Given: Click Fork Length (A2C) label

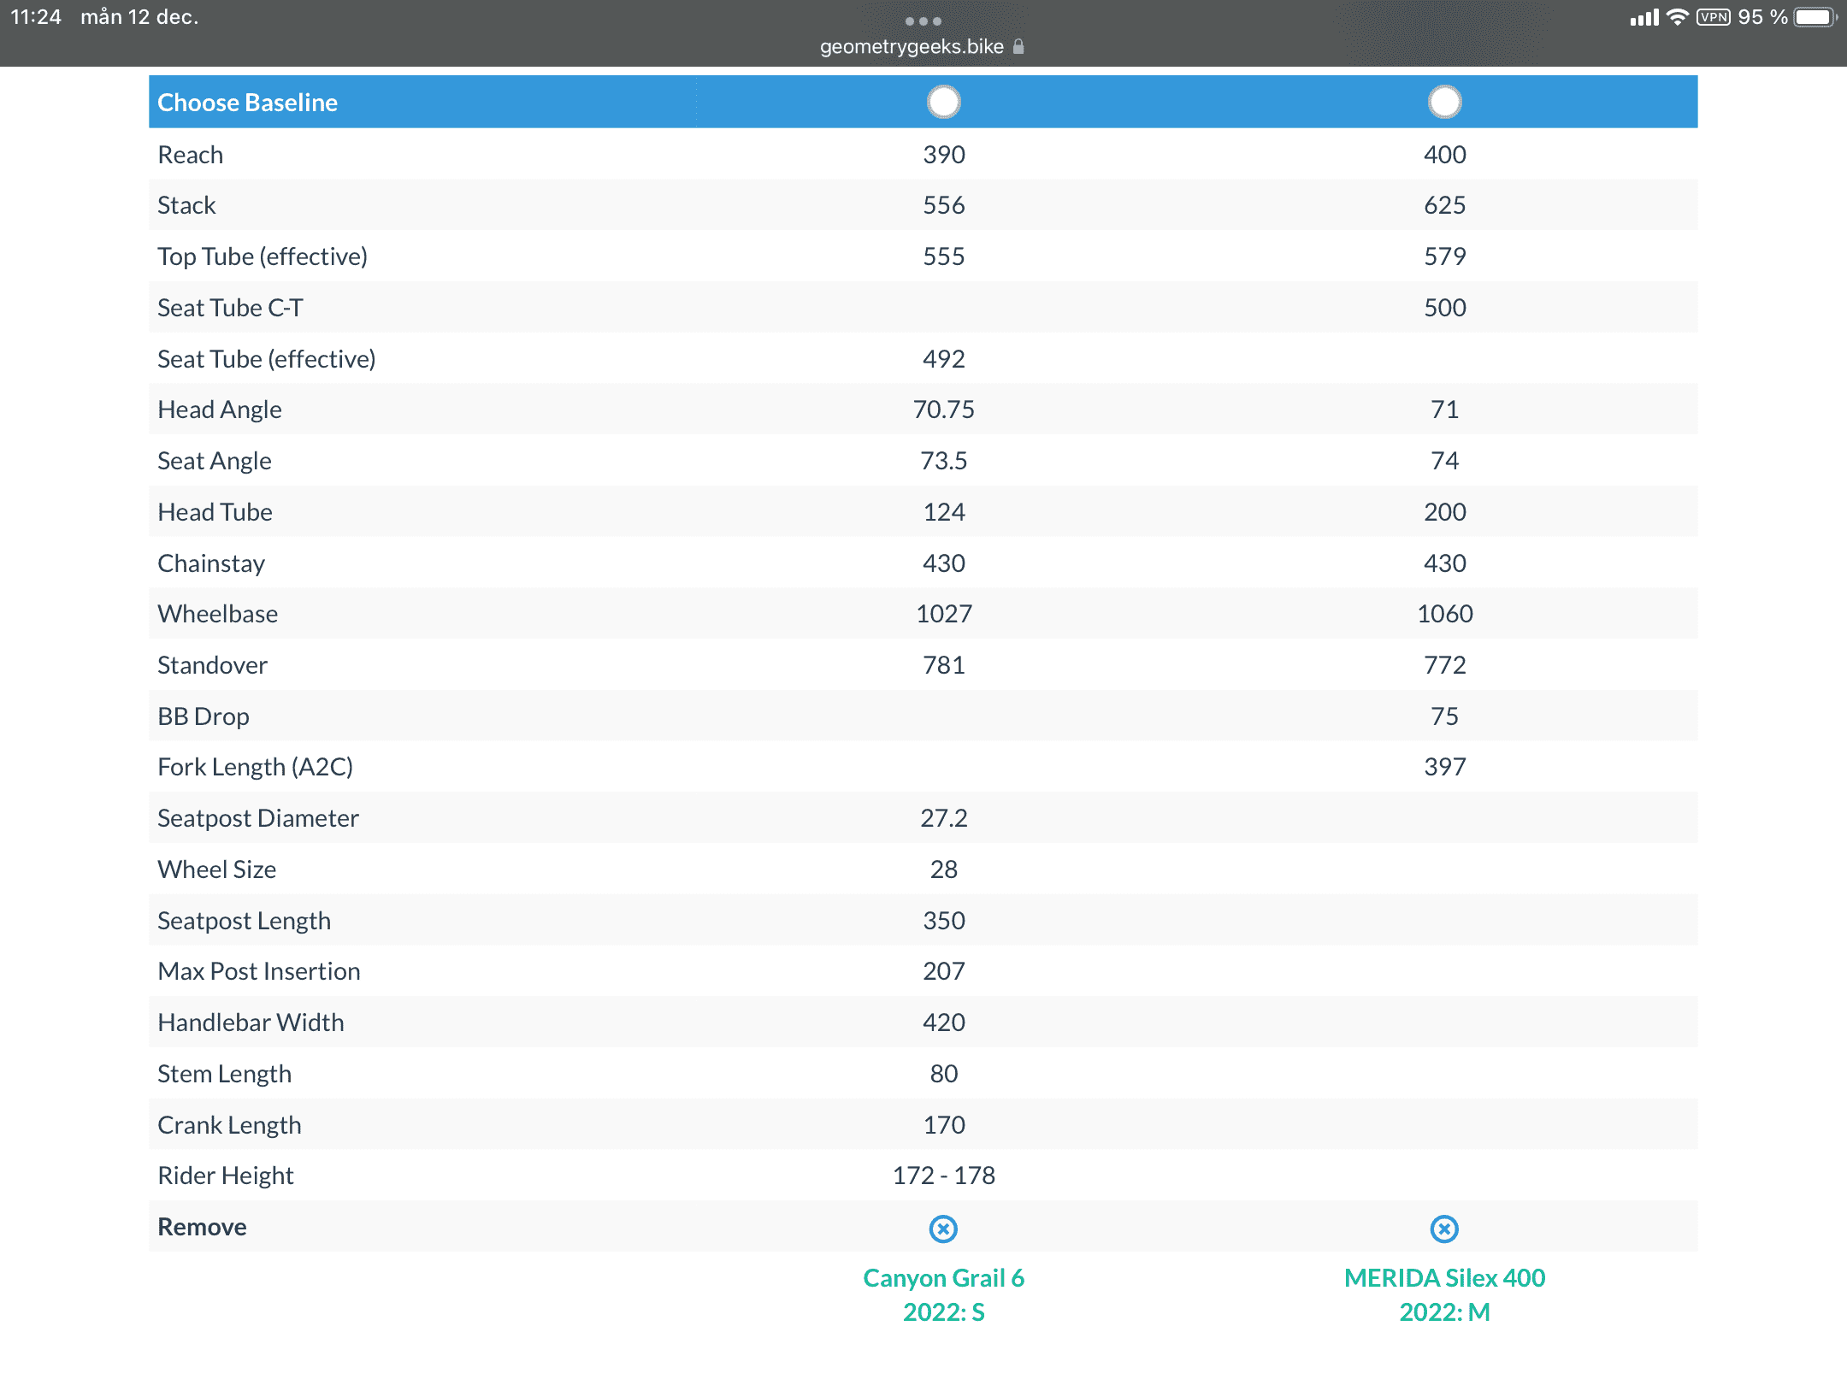Looking at the screenshot, I should (255, 767).
